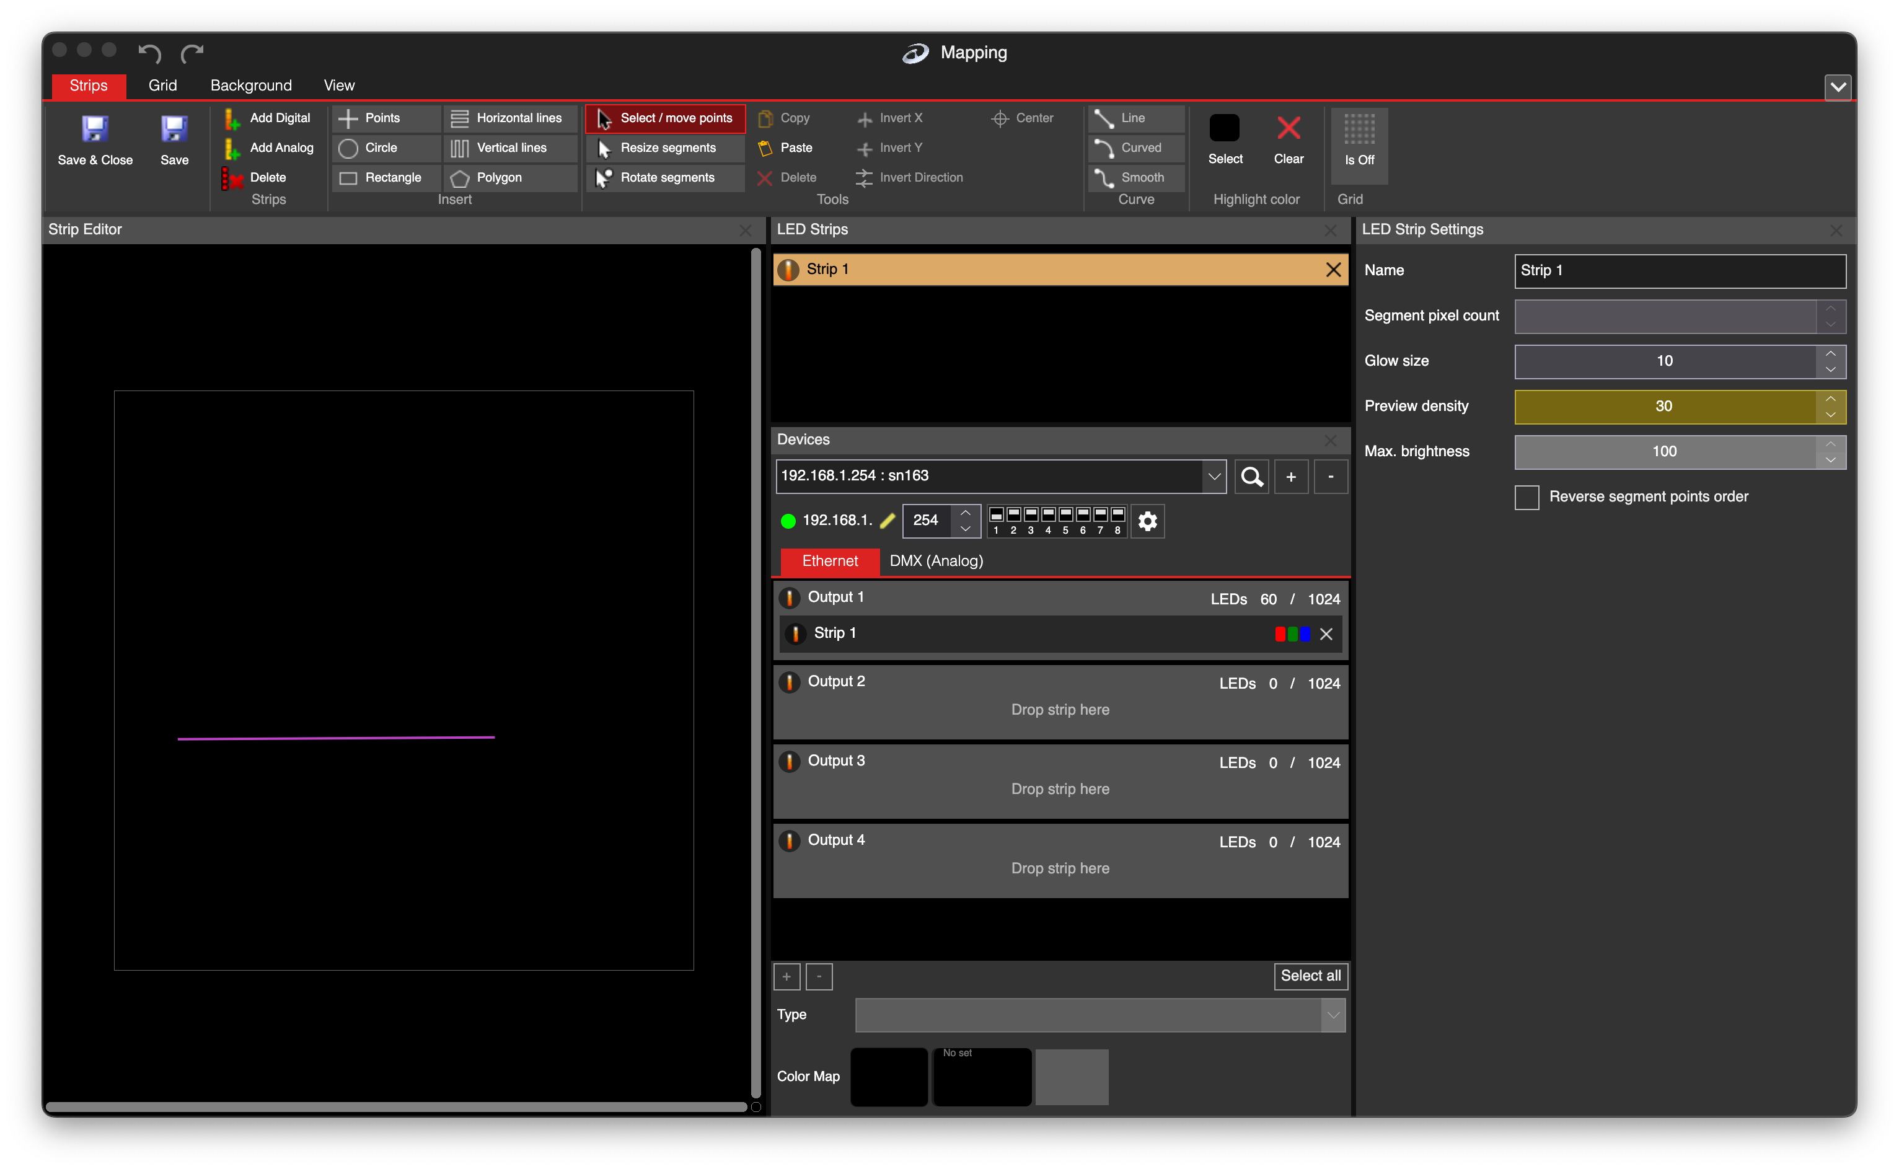Insert a Polygon shape
1899x1169 pixels.
[510, 178]
